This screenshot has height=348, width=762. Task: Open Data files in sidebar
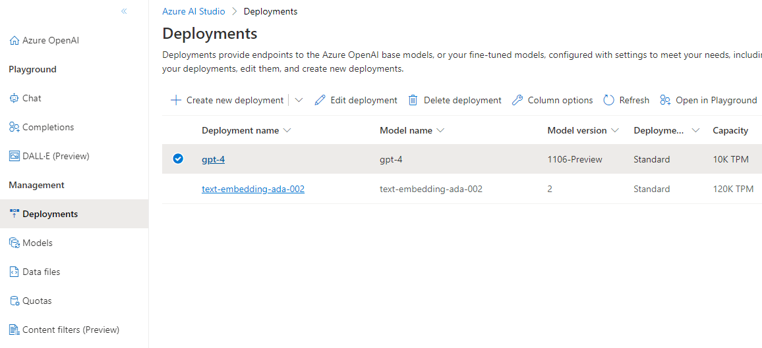point(42,272)
